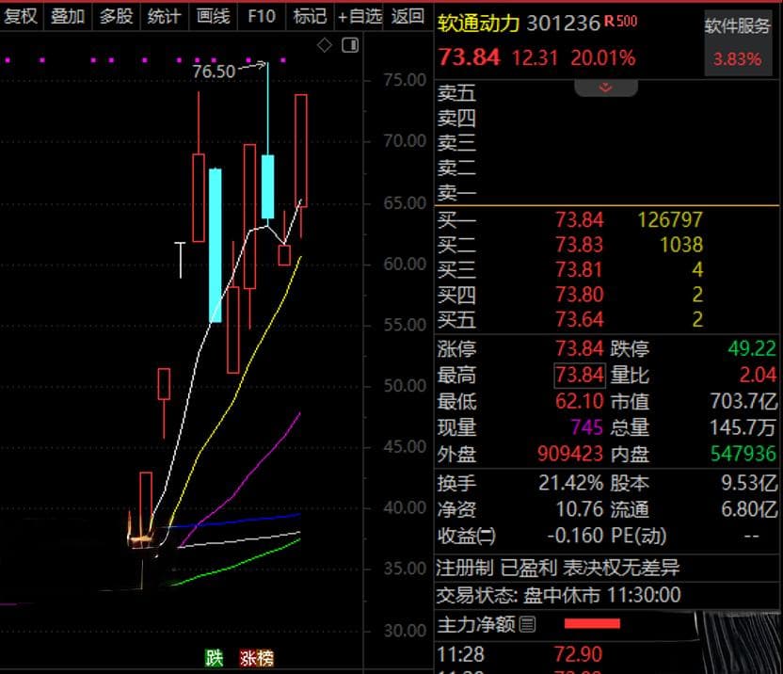This screenshot has width=783, height=674.
Task: Click the 现量 value 745
Action: point(586,427)
